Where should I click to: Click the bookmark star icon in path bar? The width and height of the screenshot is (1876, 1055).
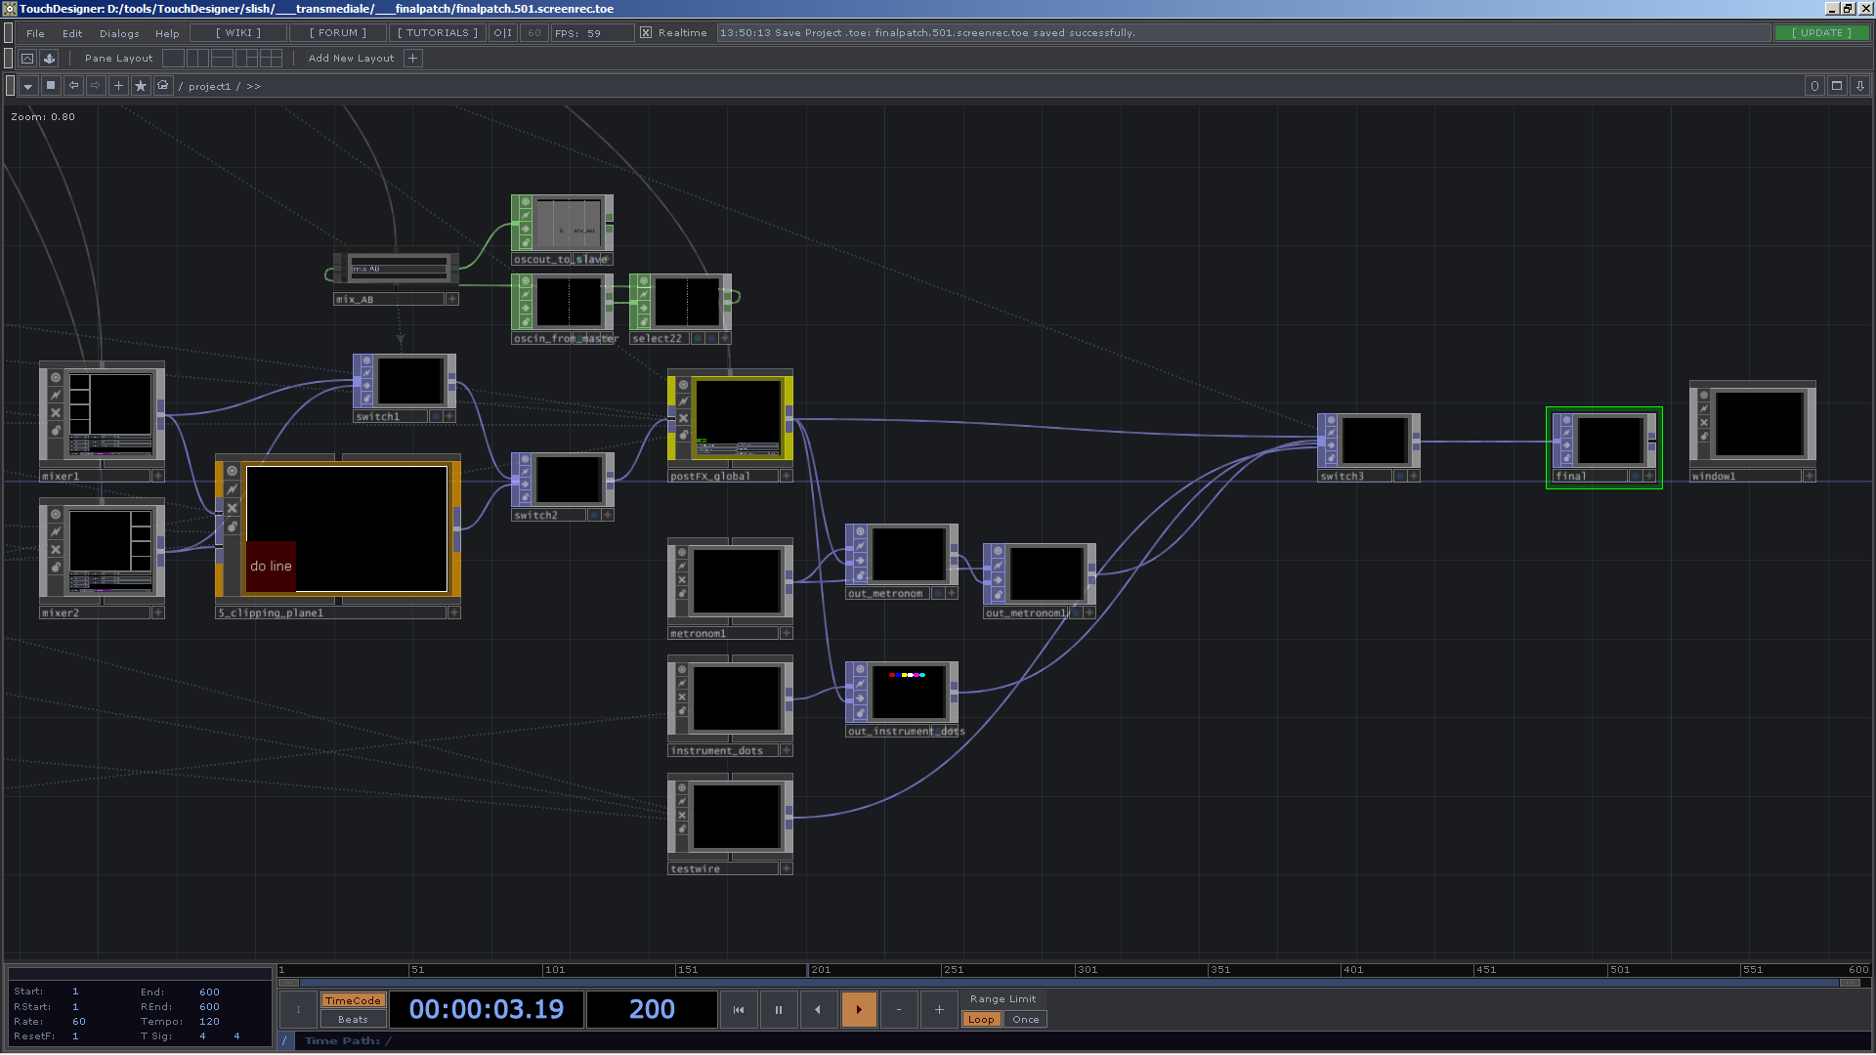[x=141, y=86]
